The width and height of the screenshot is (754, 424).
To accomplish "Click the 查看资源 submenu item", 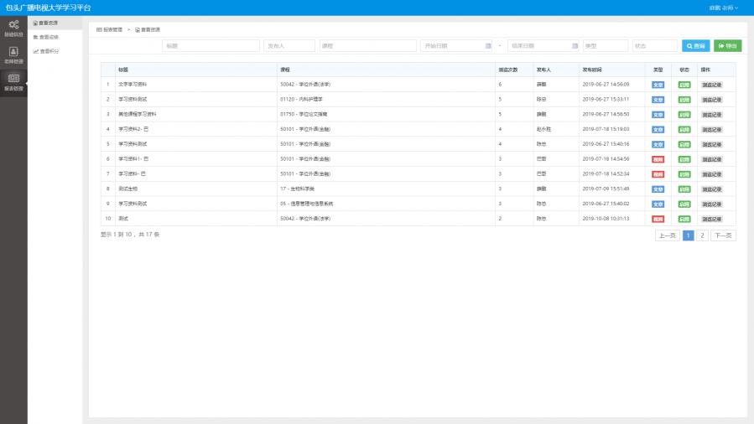I will 46,23.
